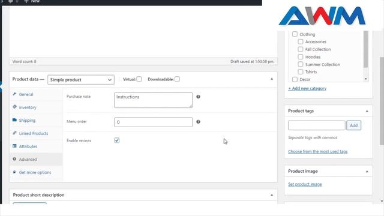
Task: Collapse the Product tags panel
Action: click(x=367, y=111)
